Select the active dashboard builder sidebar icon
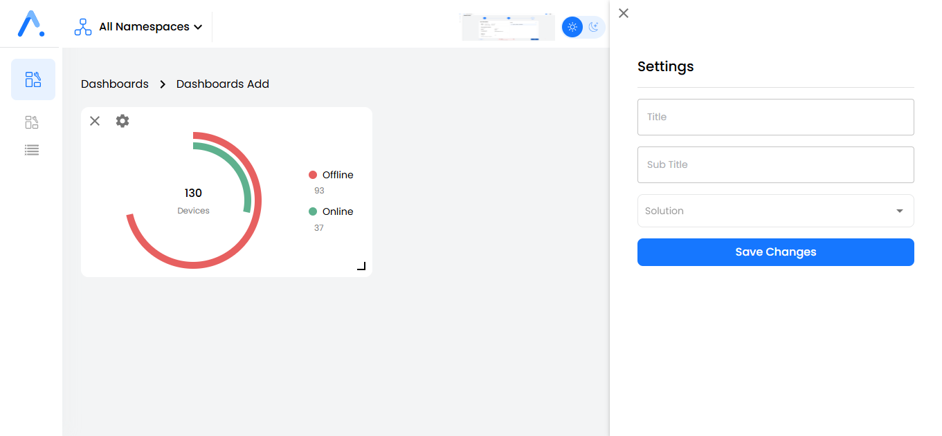Image resolution: width=942 pixels, height=436 pixels. click(33, 79)
